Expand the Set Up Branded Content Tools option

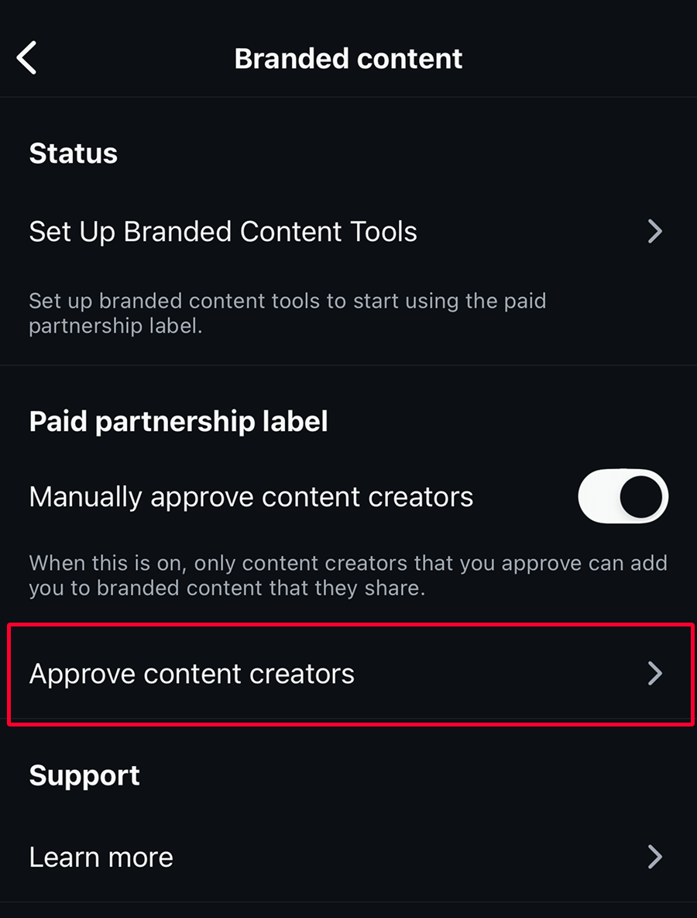223,231
